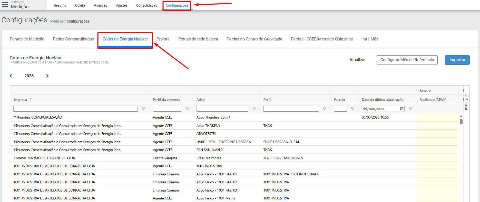The image size is (480, 202).
Task: Open the filter icon for Parcela column
Action: (x=352, y=109)
